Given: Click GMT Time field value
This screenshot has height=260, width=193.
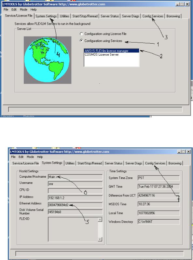Looking at the screenshot, I should click(x=159, y=186).
